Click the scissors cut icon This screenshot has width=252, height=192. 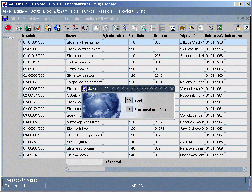pos(116,28)
